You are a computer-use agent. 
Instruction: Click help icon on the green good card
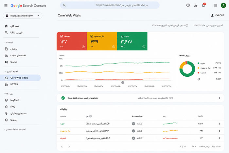(144, 47)
